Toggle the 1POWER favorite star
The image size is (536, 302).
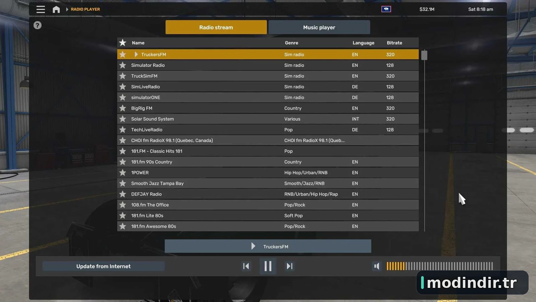123,172
